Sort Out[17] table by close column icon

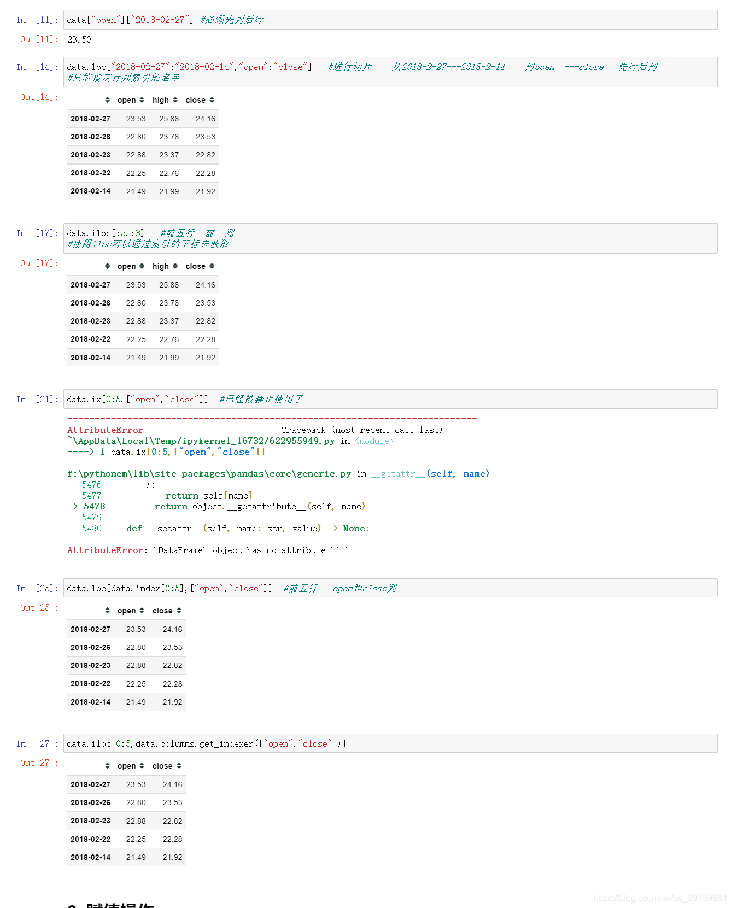(x=212, y=266)
